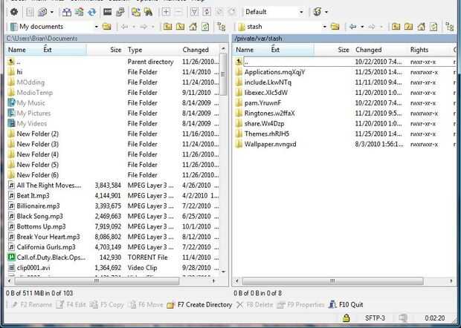Click the Open Directory icon beside My documents

pyautogui.click(x=107, y=27)
